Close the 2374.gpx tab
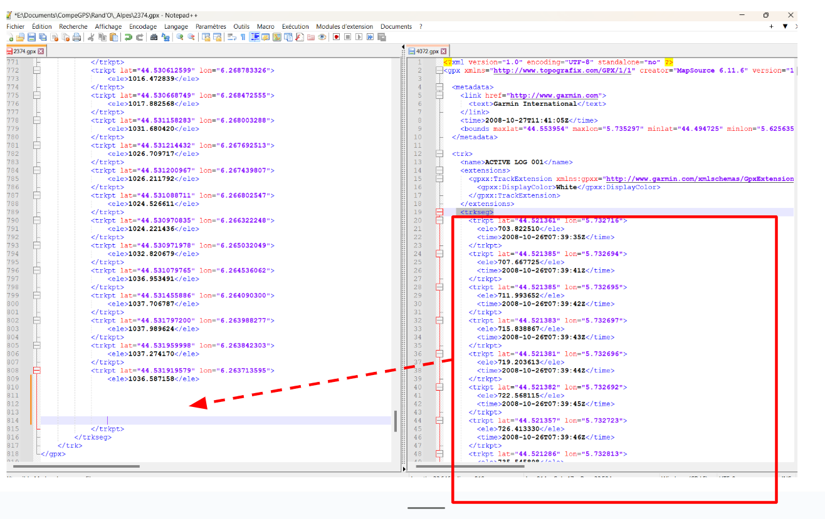 pyautogui.click(x=41, y=51)
